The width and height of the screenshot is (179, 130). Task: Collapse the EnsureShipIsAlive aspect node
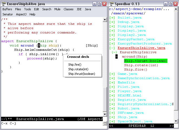click(114, 52)
